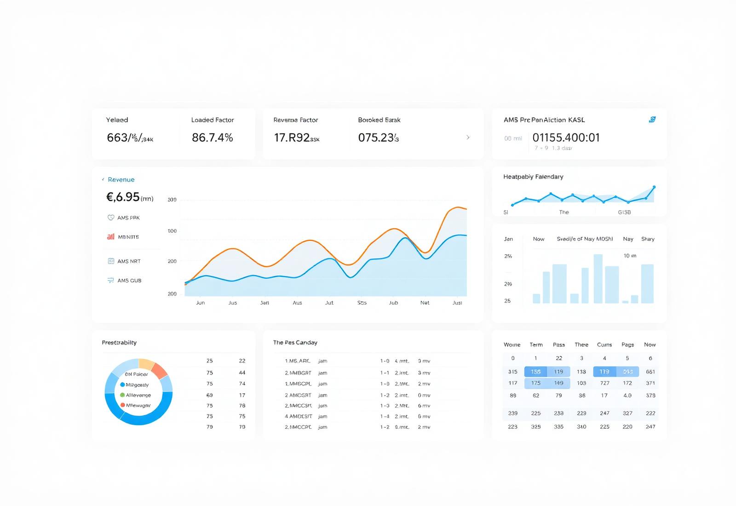
Task: Select the highlighted 175 cell in the grid
Action: click(x=536, y=383)
